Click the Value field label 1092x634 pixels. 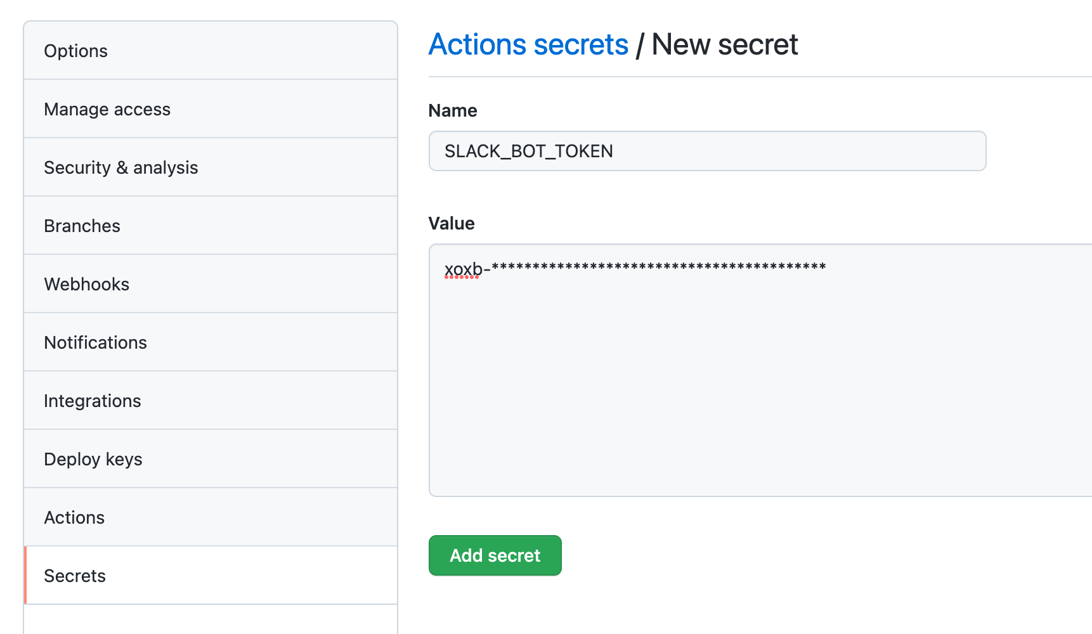click(x=451, y=223)
